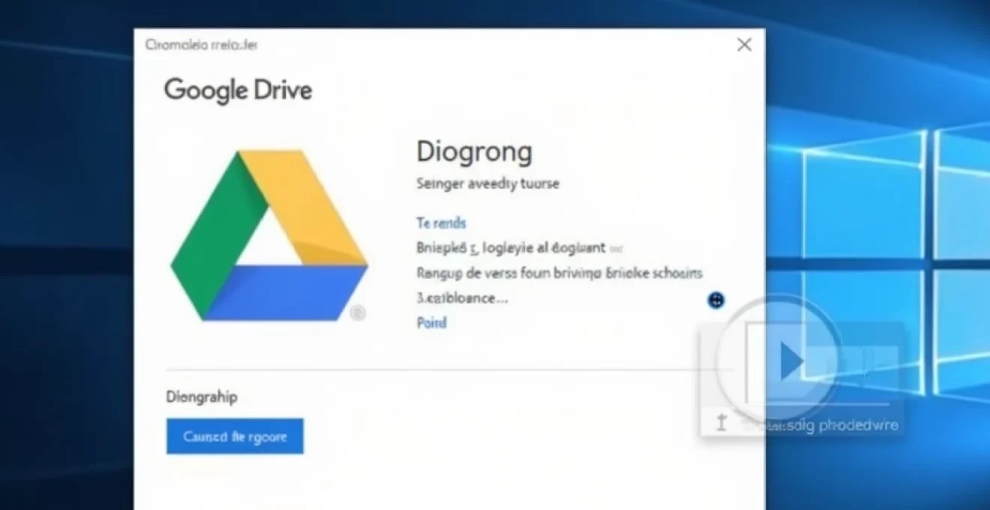Screen dimensions: 990x510
Task: Click the 'Cromoleia rretader' title bar text
Action: pyautogui.click(x=199, y=44)
